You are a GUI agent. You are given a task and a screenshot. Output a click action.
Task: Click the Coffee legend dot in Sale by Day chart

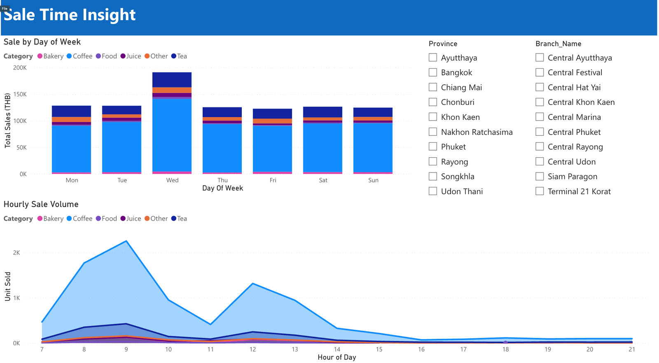pos(69,56)
